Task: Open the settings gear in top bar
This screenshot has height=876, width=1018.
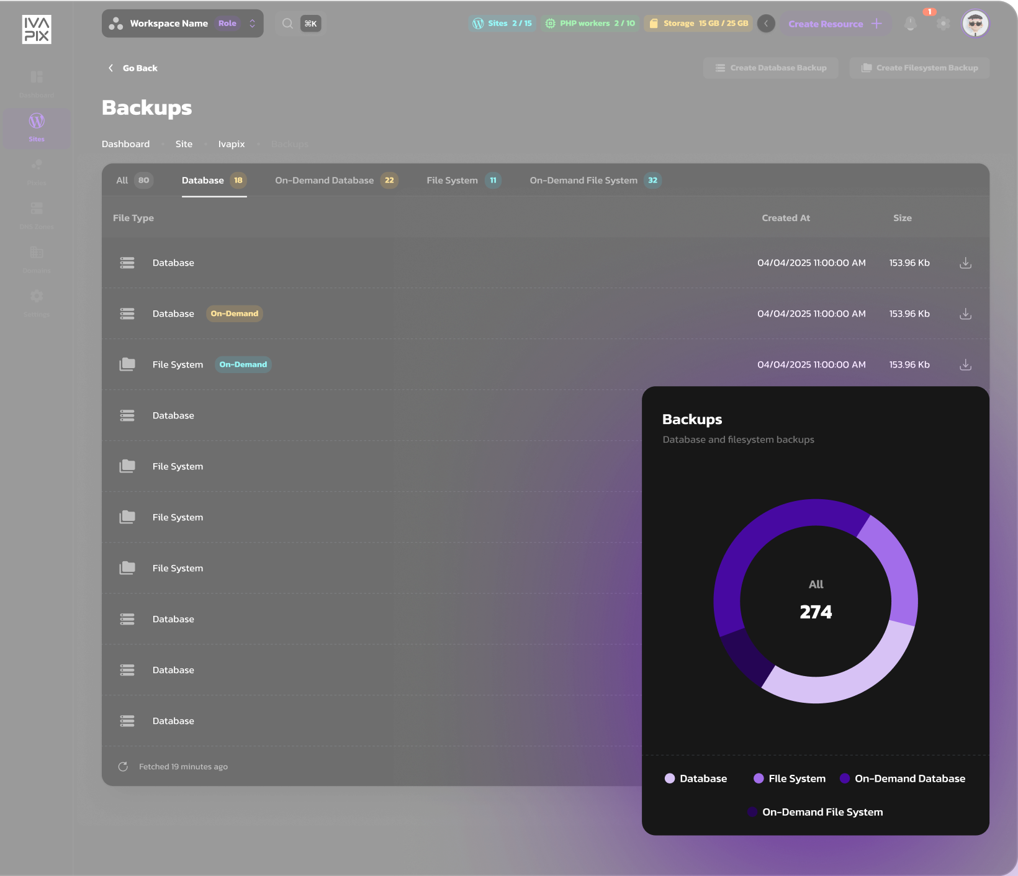Action: [x=943, y=24]
